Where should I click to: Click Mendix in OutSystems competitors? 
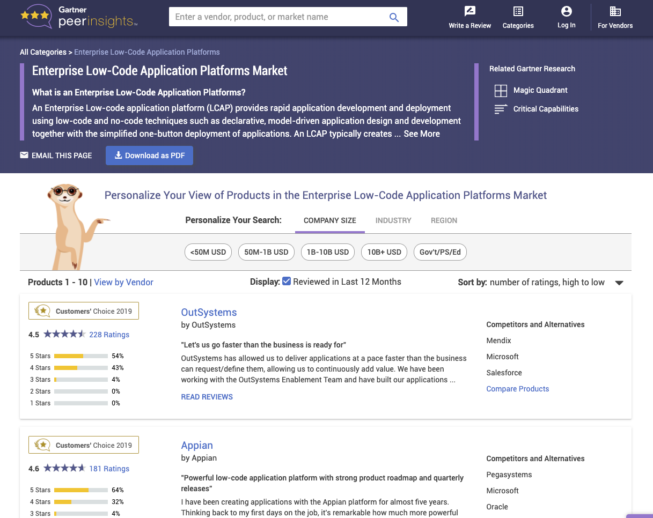[498, 341]
